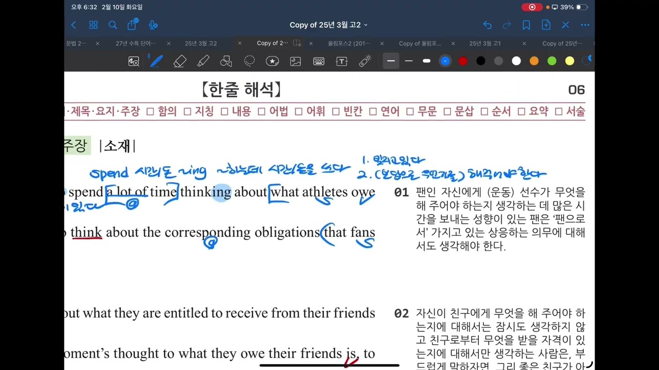
Task: Pick the yellow pen color
Action: click(x=569, y=61)
